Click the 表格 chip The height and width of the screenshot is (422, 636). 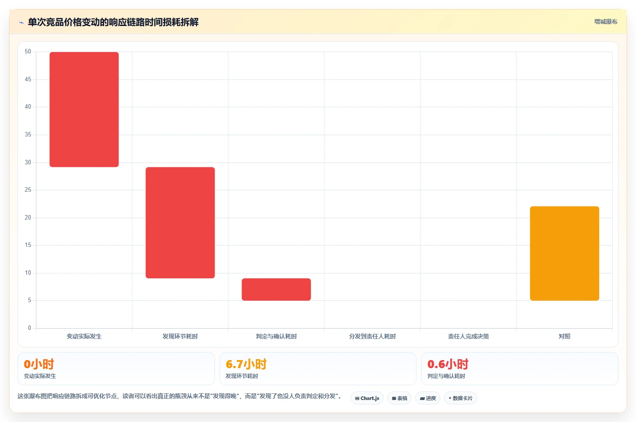[399, 398]
